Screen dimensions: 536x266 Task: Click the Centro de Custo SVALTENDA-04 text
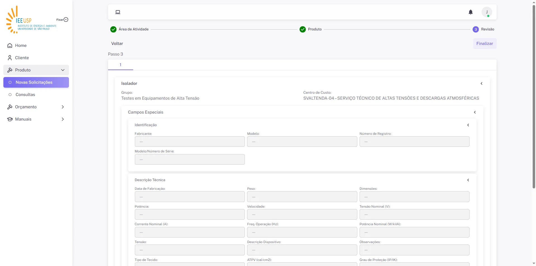pos(391,98)
